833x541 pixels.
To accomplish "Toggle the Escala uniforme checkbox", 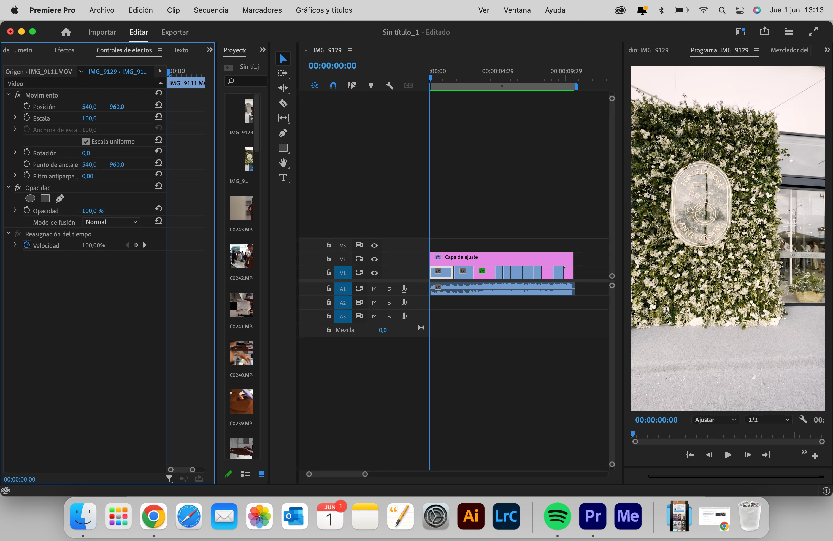I will 86,141.
